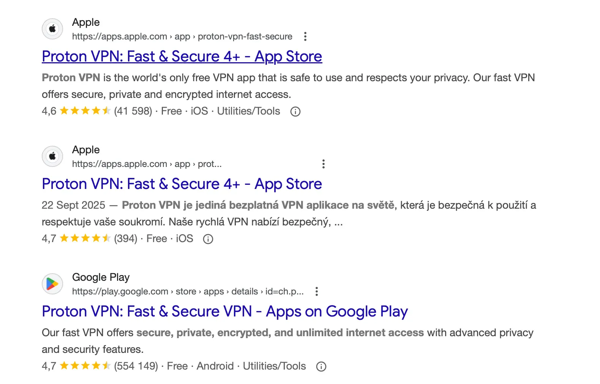Click the second App Store result title
Screen dimensions: 600x384
(182, 184)
